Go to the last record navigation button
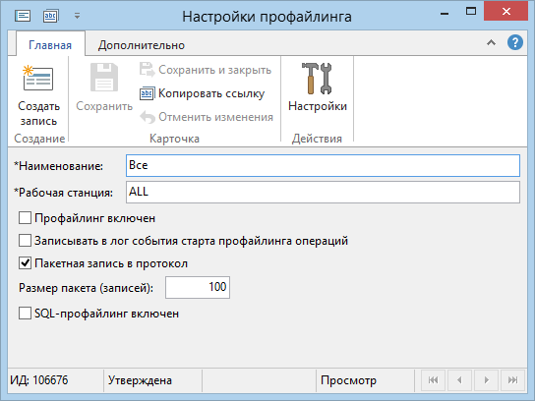 coord(512,379)
